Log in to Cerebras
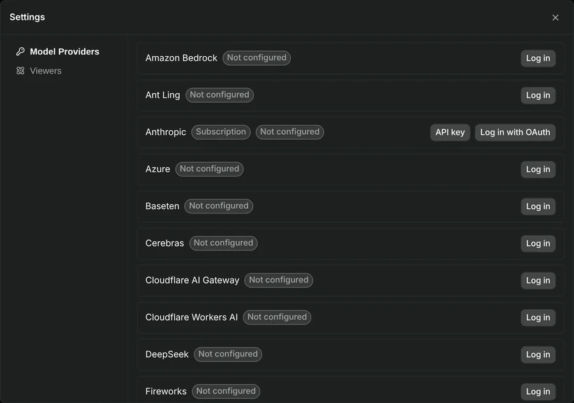574x403 pixels. click(538, 243)
